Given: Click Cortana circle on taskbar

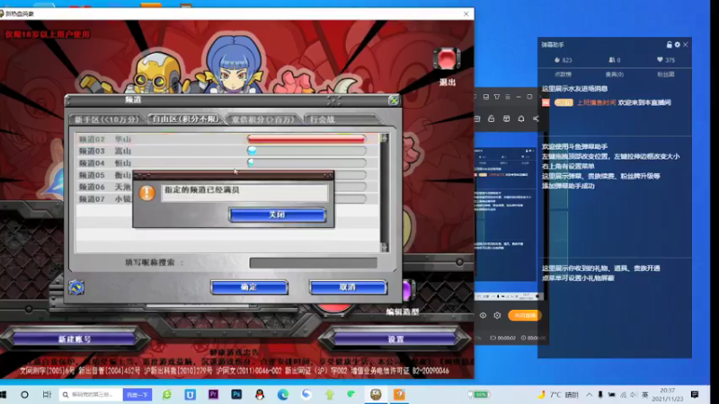Looking at the screenshot, I should click(25, 394).
